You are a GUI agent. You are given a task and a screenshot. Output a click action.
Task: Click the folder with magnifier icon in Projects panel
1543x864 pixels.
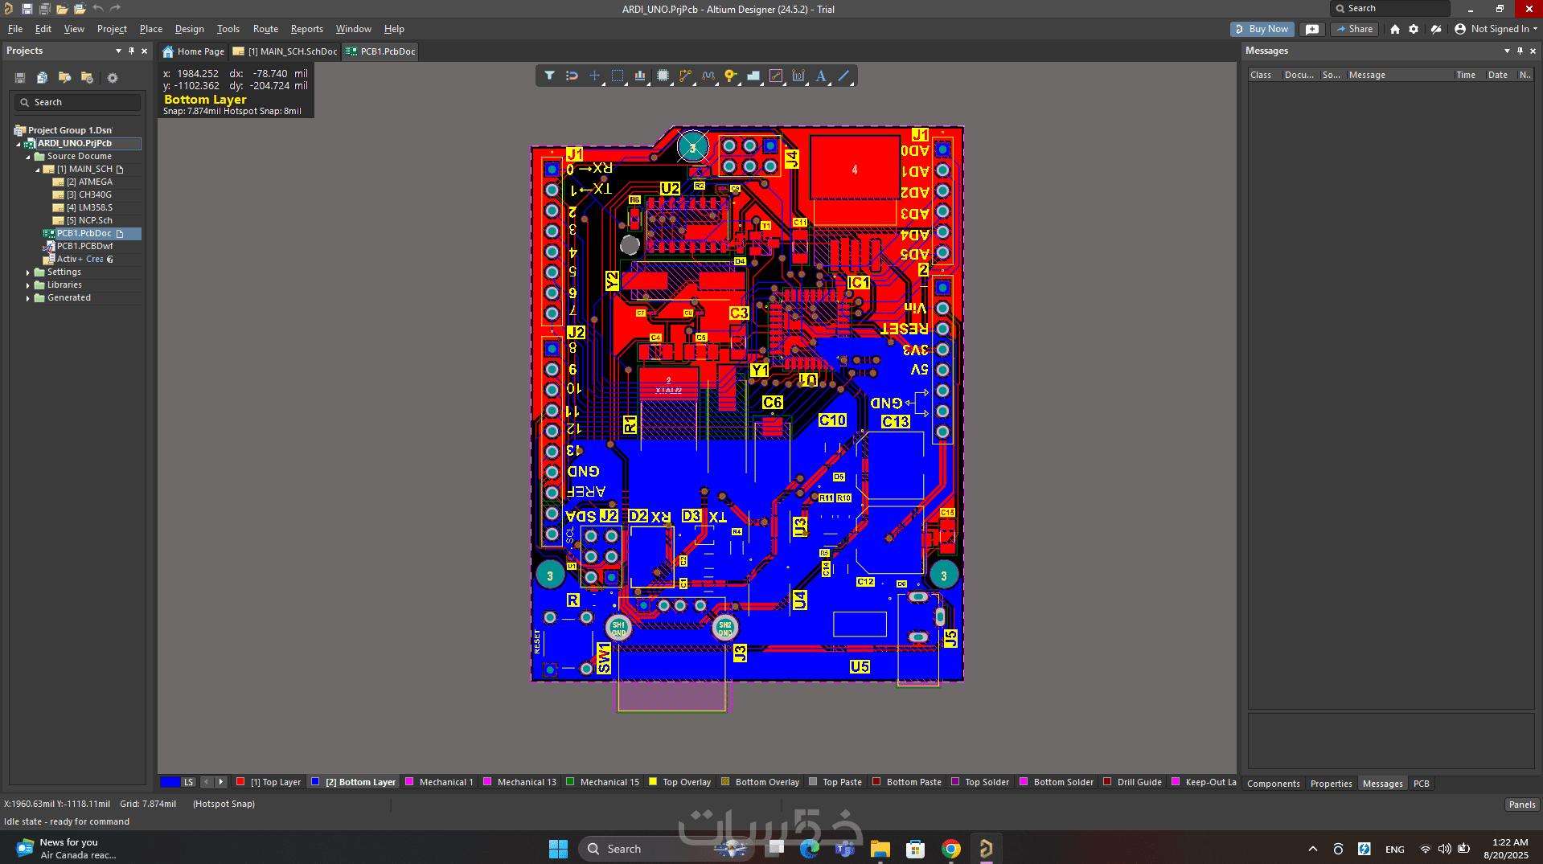[64, 78]
